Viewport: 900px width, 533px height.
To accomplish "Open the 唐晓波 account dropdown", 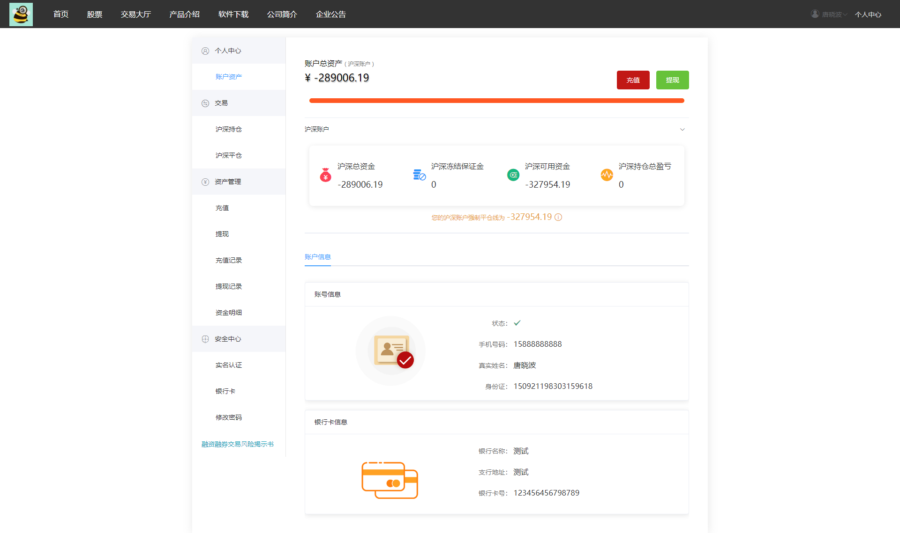I will (x=829, y=14).
